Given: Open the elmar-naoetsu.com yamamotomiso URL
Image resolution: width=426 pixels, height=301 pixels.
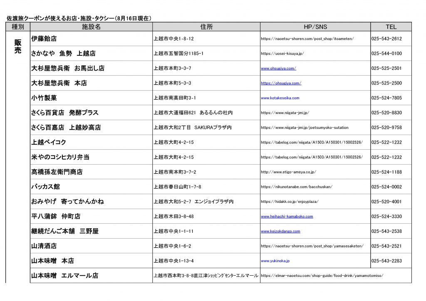Looking at the screenshot, I should [322, 276].
